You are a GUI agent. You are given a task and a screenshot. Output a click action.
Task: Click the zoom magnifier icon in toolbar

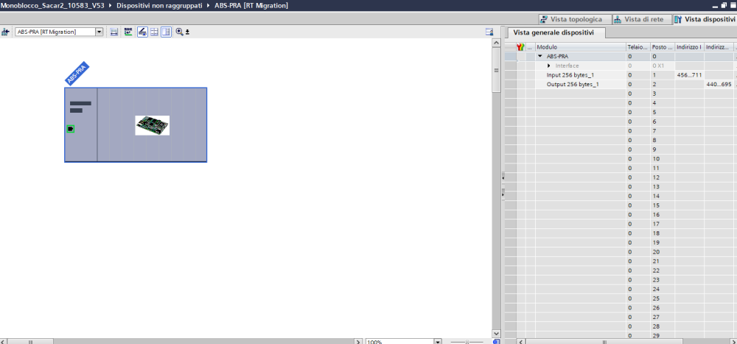click(179, 32)
